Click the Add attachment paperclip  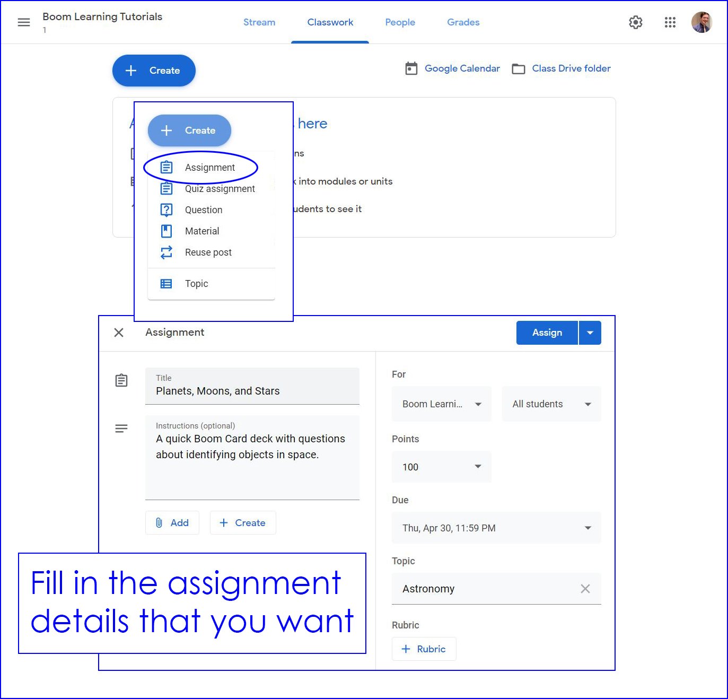160,522
